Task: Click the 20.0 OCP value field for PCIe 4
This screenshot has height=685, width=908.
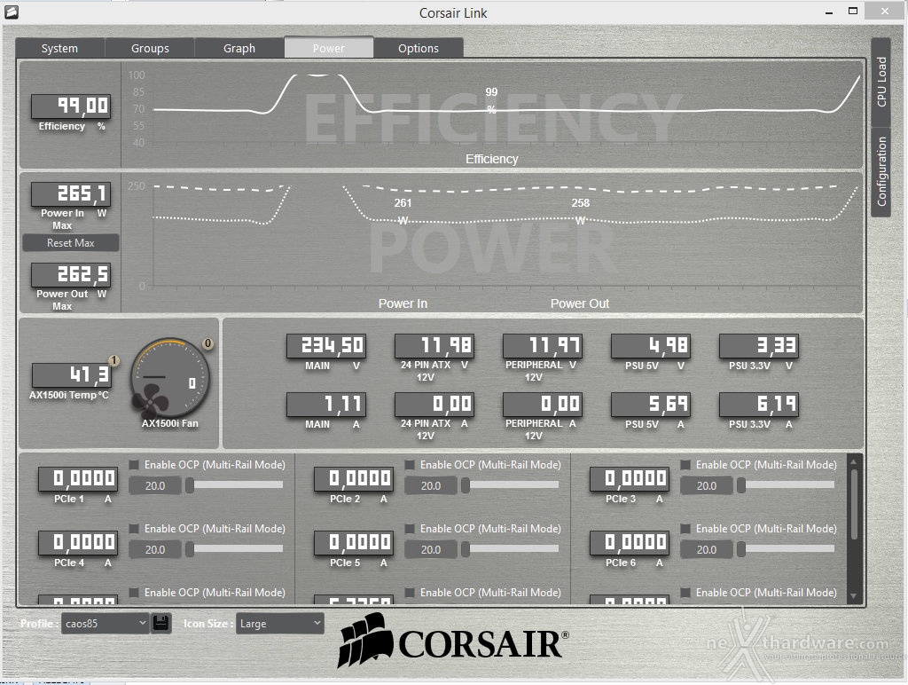Action: pyautogui.click(x=155, y=549)
